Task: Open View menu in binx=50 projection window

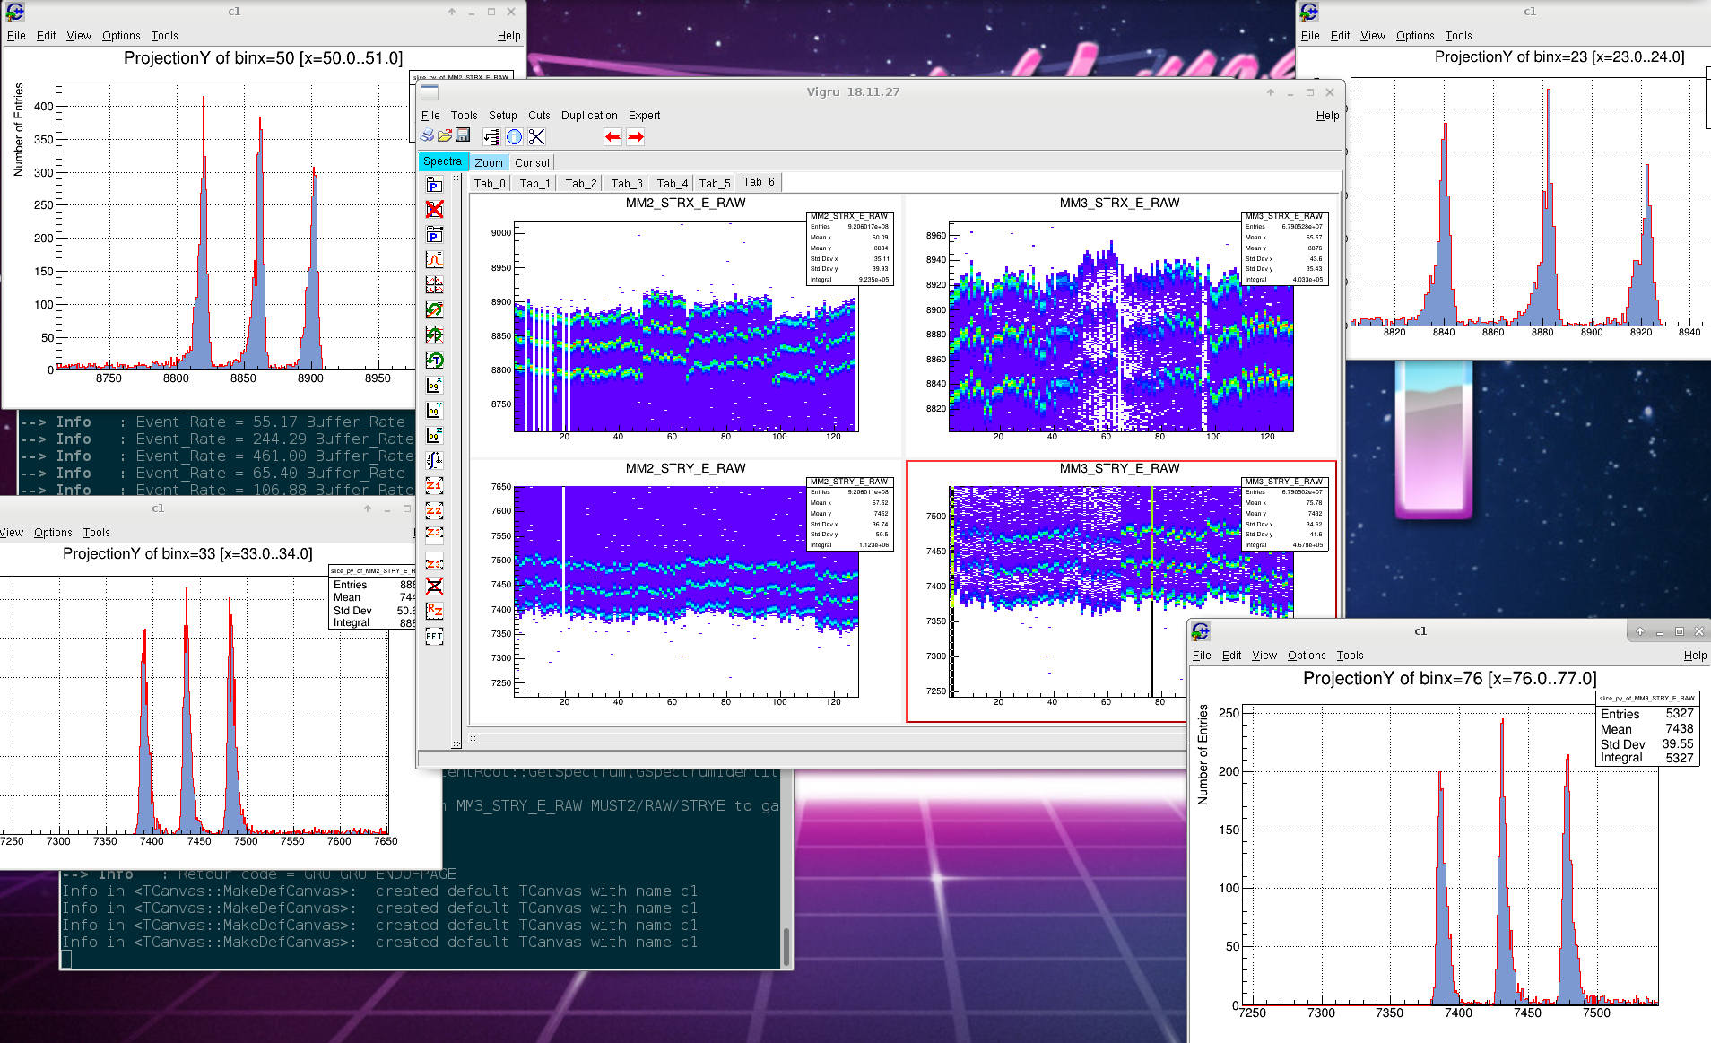Action: pyautogui.click(x=79, y=36)
